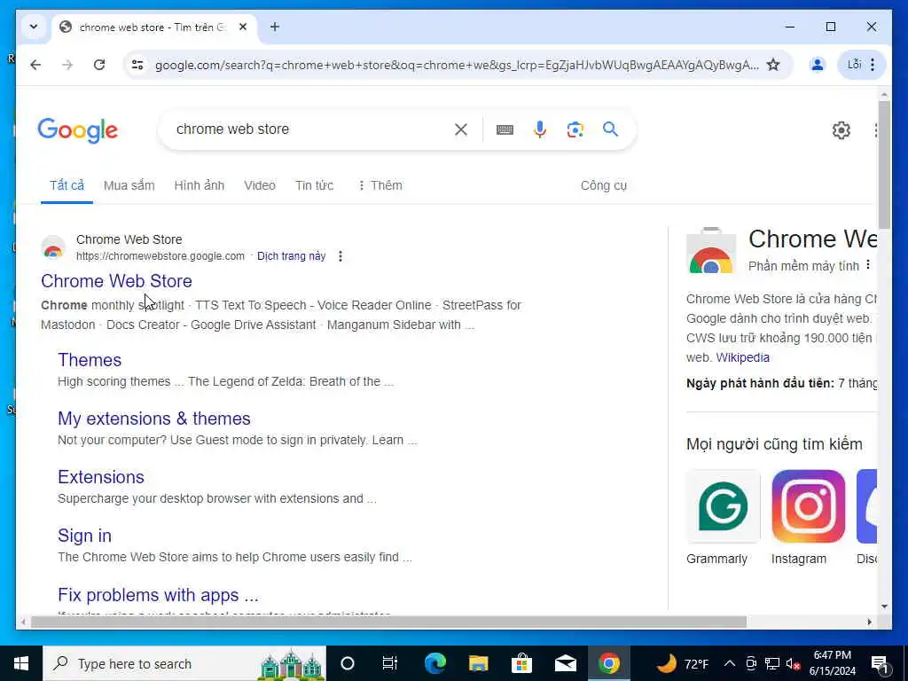Bookmark this page with the star icon
Screen dimensions: 908x681
tap(773, 65)
